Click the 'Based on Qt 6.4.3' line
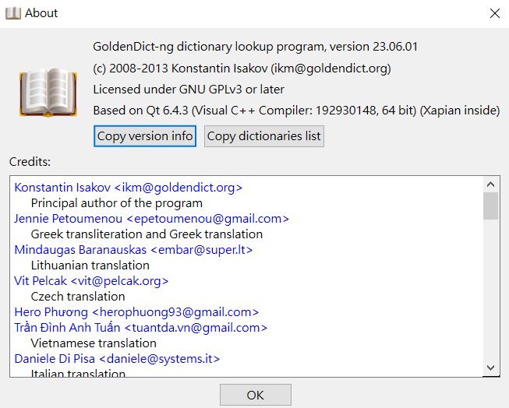The width and height of the screenshot is (509, 408). click(296, 111)
